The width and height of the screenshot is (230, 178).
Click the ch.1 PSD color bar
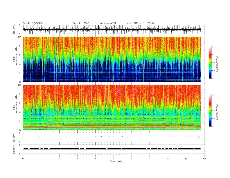point(210,63)
